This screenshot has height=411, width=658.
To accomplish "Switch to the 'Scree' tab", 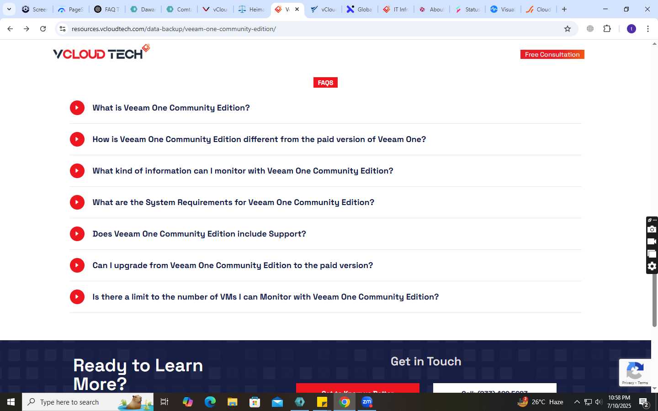I will [35, 9].
